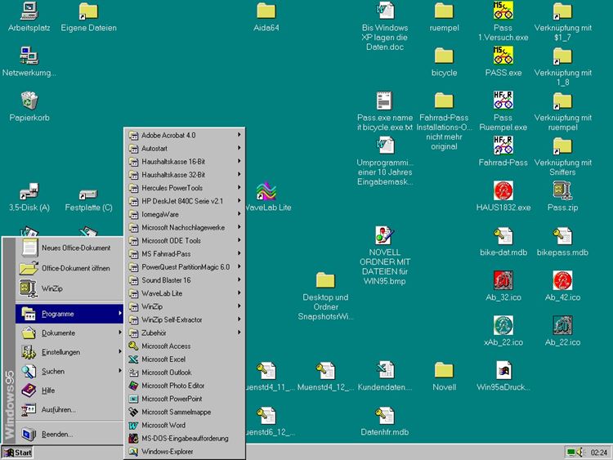Expand the Zubehör program group
613x460 pixels.
185,333
